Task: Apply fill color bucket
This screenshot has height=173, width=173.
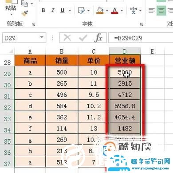Action: [100, 10]
